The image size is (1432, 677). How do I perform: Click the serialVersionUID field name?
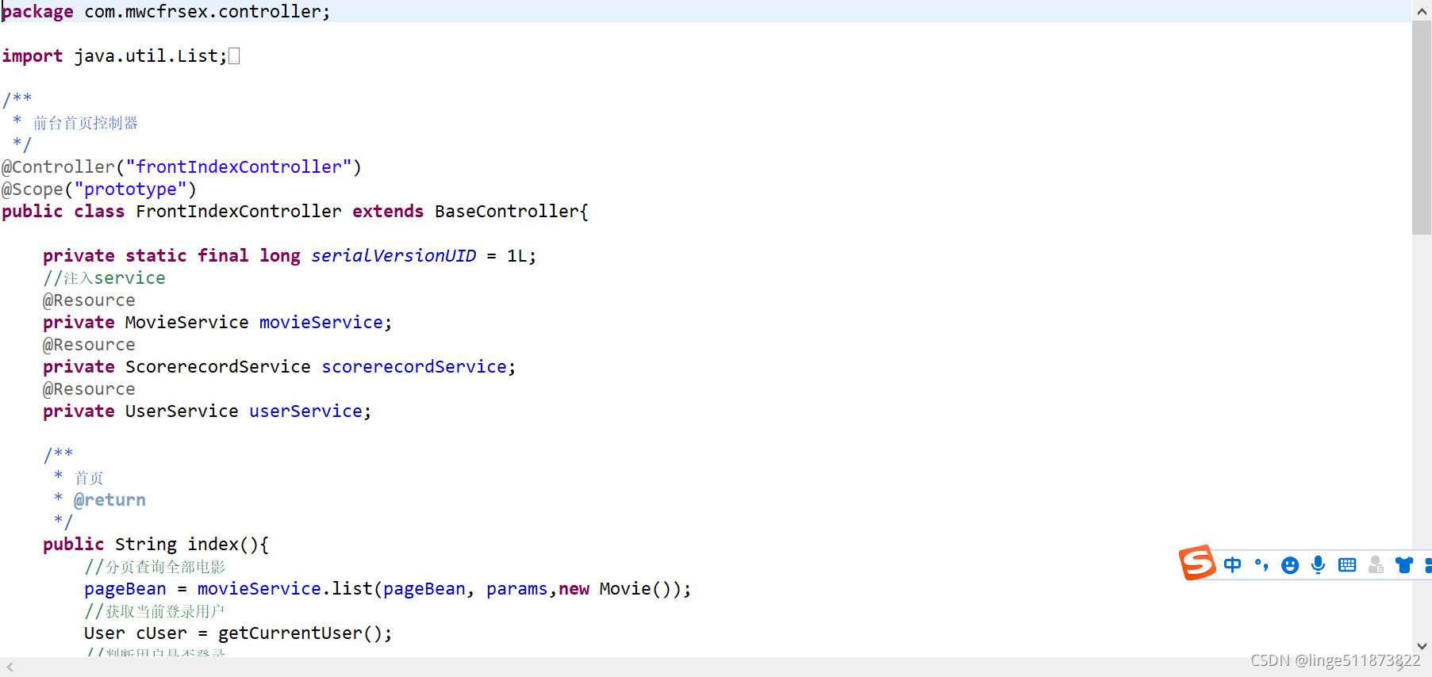[x=394, y=256]
